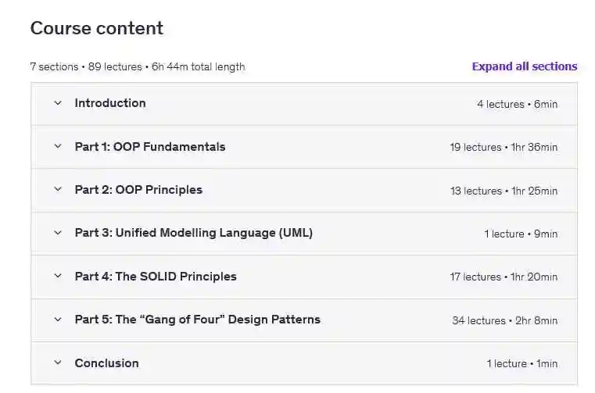The width and height of the screenshot is (595, 393).
Task: Click the "13 lectures • 1hr 25min" label
Action: pos(504,191)
